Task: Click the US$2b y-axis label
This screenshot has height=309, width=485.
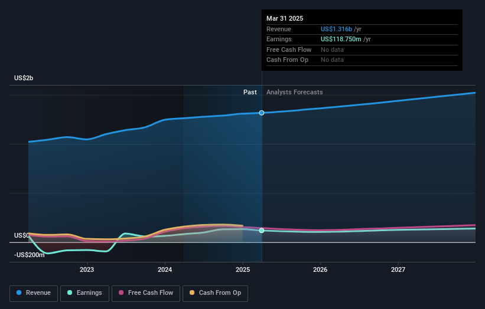Action: click(24, 78)
